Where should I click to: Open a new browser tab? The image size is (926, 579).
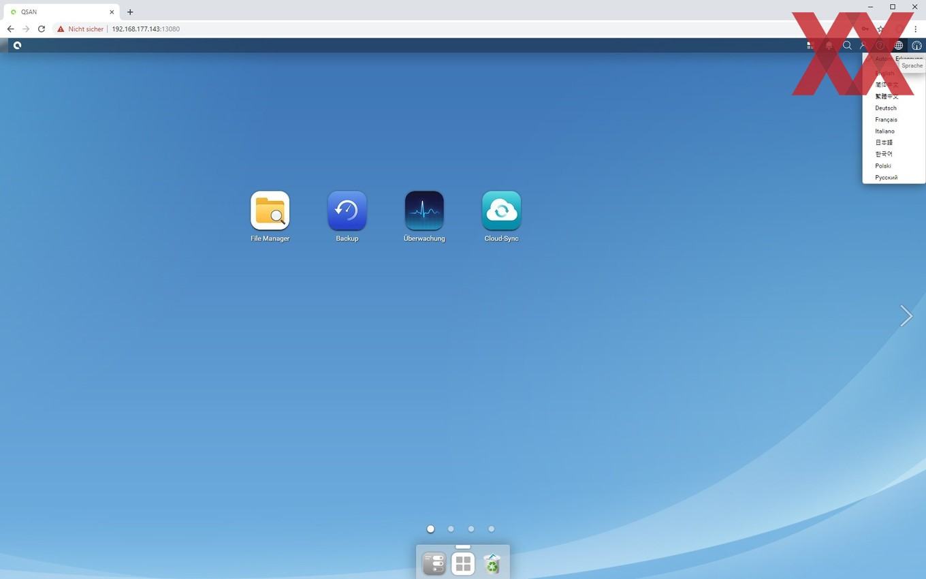[x=130, y=12]
